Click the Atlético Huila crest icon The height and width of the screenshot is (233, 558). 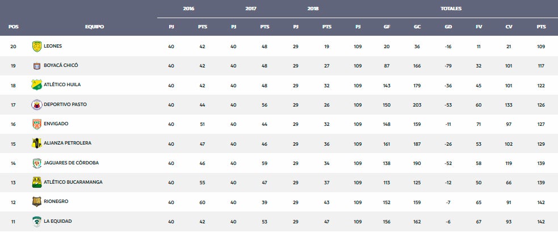coord(37,85)
